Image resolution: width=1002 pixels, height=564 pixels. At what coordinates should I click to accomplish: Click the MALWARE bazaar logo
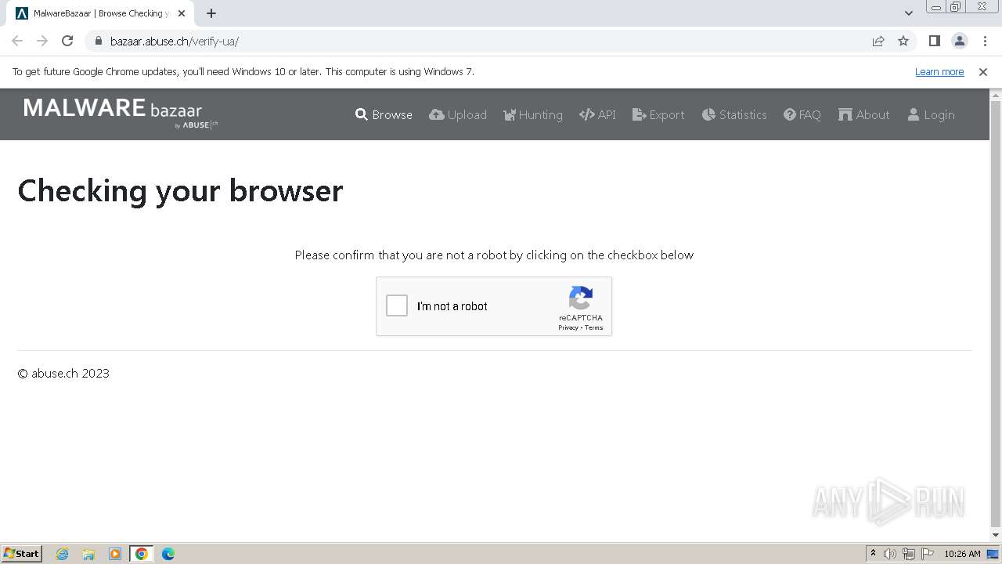click(x=121, y=113)
